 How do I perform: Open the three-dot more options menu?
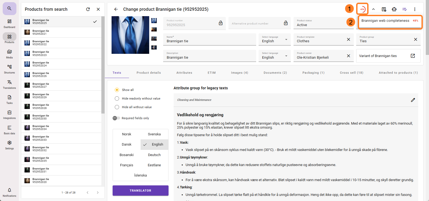[415, 9]
